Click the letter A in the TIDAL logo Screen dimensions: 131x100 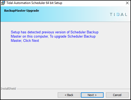(122, 15)
